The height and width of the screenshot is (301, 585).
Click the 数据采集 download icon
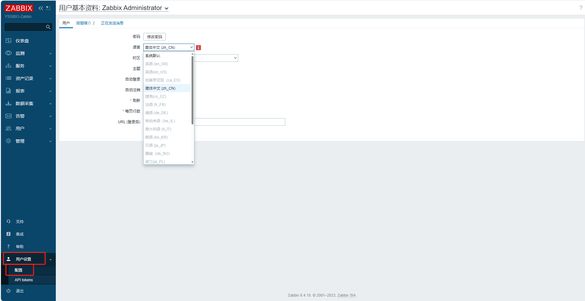pyautogui.click(x=8, y=103)
